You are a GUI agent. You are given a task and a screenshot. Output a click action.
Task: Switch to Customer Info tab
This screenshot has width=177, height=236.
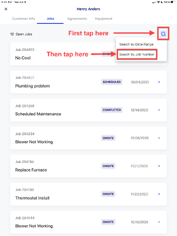coord(23,19)
